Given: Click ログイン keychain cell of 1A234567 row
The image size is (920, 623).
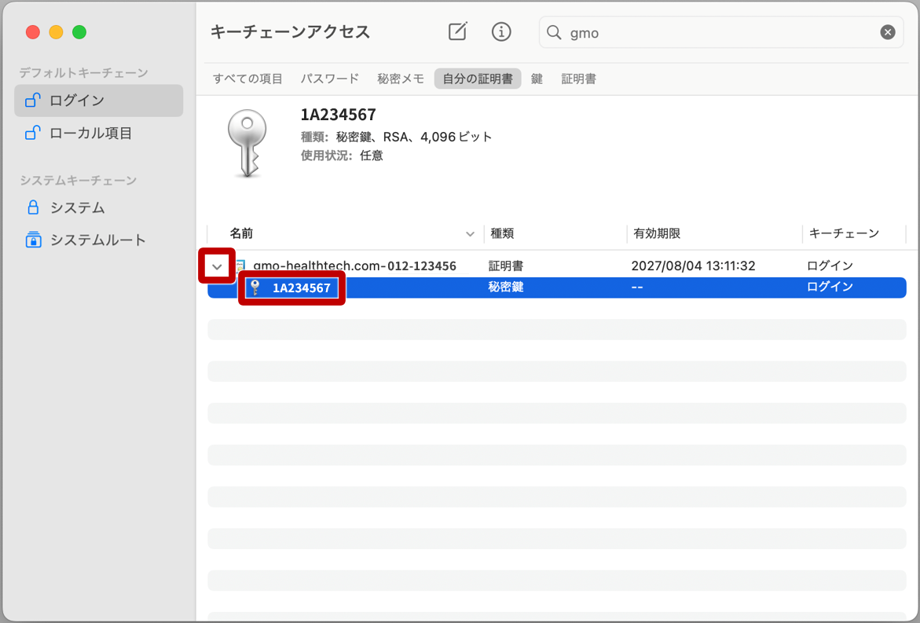Looking at the screenshot, I should tap(830, 287).
